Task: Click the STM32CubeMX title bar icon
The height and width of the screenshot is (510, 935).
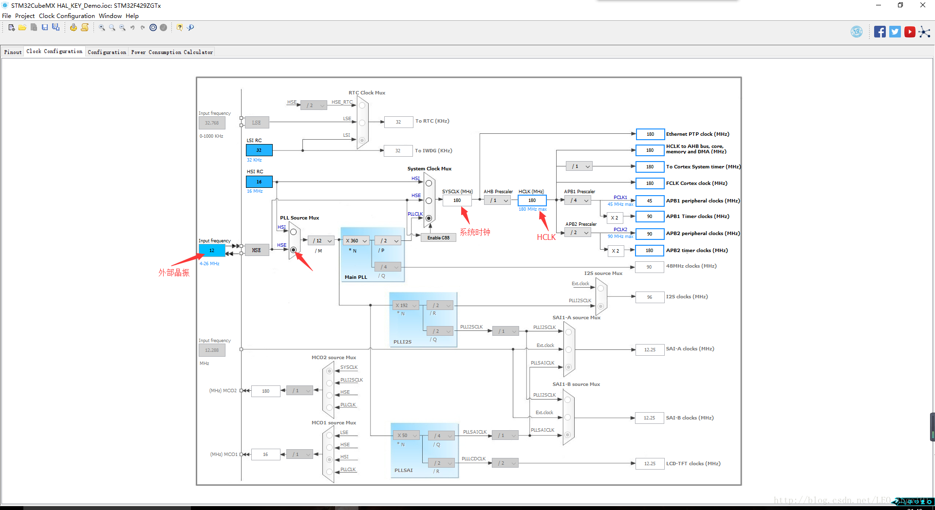Action: click(5, 5)
